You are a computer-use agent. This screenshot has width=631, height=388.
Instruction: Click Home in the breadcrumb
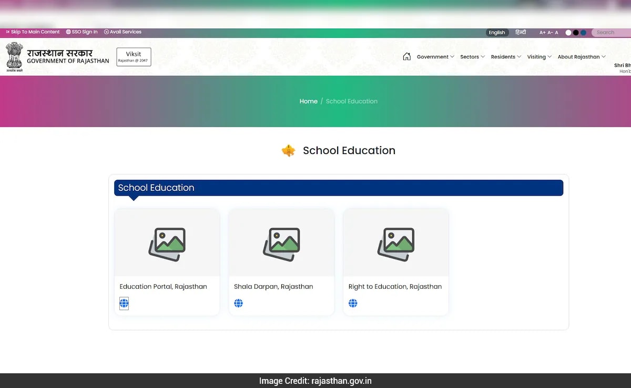[308, 101]
